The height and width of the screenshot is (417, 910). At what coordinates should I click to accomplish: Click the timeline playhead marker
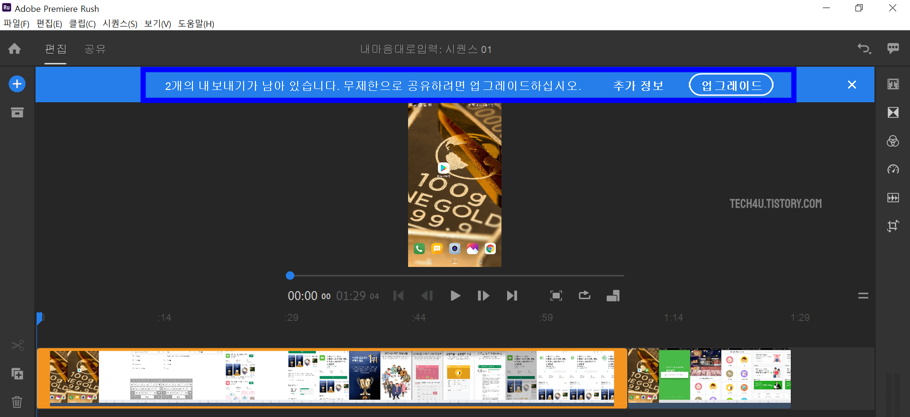click(40, 318)
